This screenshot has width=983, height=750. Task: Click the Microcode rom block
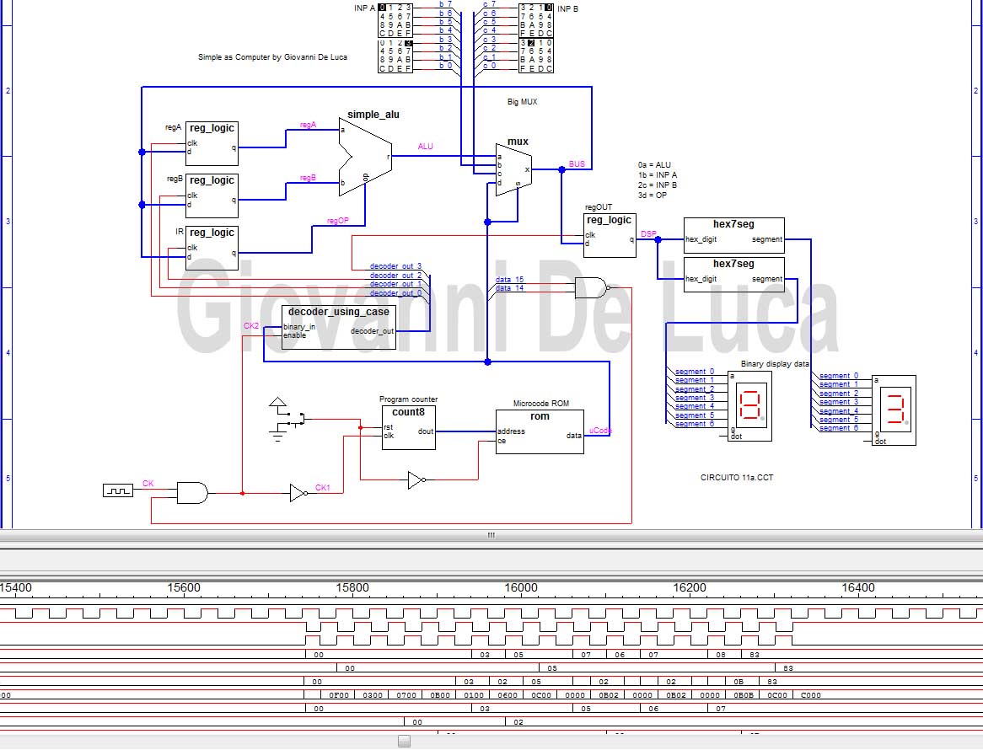540,431
